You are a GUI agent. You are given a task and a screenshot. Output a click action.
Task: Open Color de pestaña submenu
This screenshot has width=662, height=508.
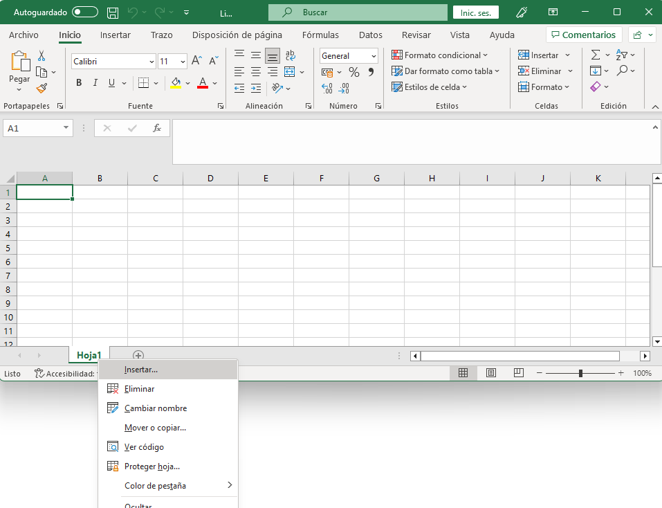(x=169, y=486)
